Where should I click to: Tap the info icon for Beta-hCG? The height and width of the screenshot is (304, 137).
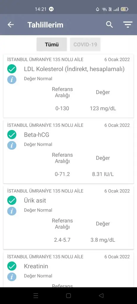point(12,145)
